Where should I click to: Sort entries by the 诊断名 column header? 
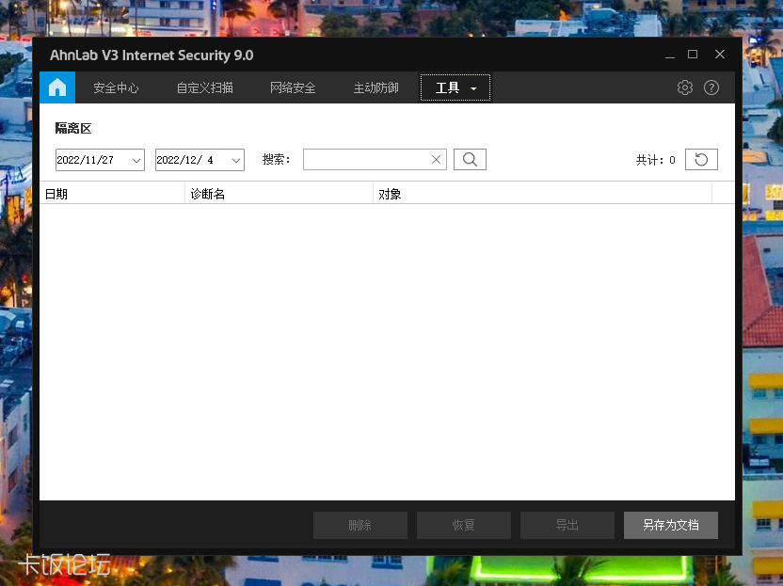[x=207, y=193]
